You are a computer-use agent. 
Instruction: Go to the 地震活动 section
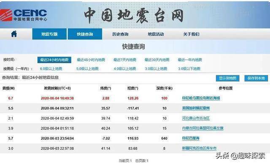(x=156, y=34)
